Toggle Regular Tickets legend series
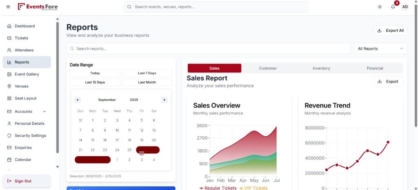This screenshot has width=418, height=190. click(218, 188)
